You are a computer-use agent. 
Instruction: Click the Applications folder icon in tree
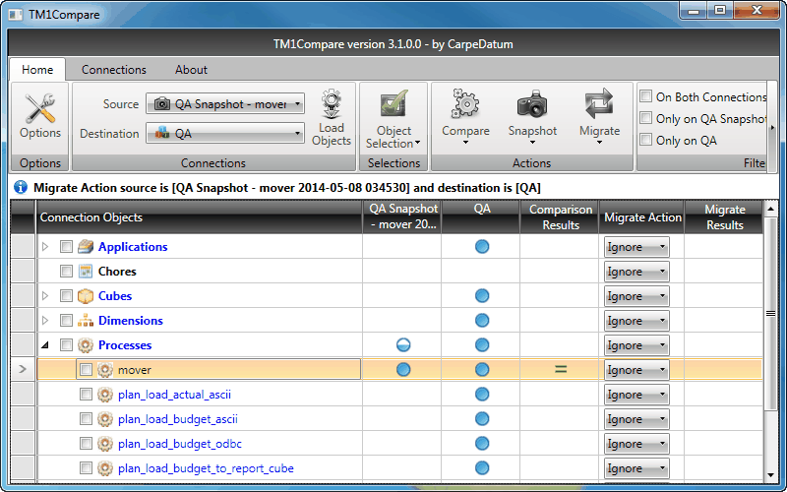pos(86,247)
